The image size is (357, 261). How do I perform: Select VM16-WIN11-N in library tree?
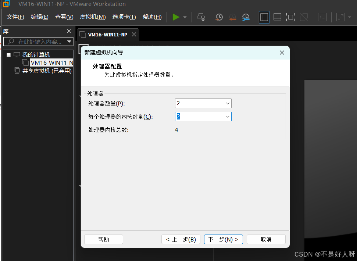pyautogui.click(x=52, y=62)
